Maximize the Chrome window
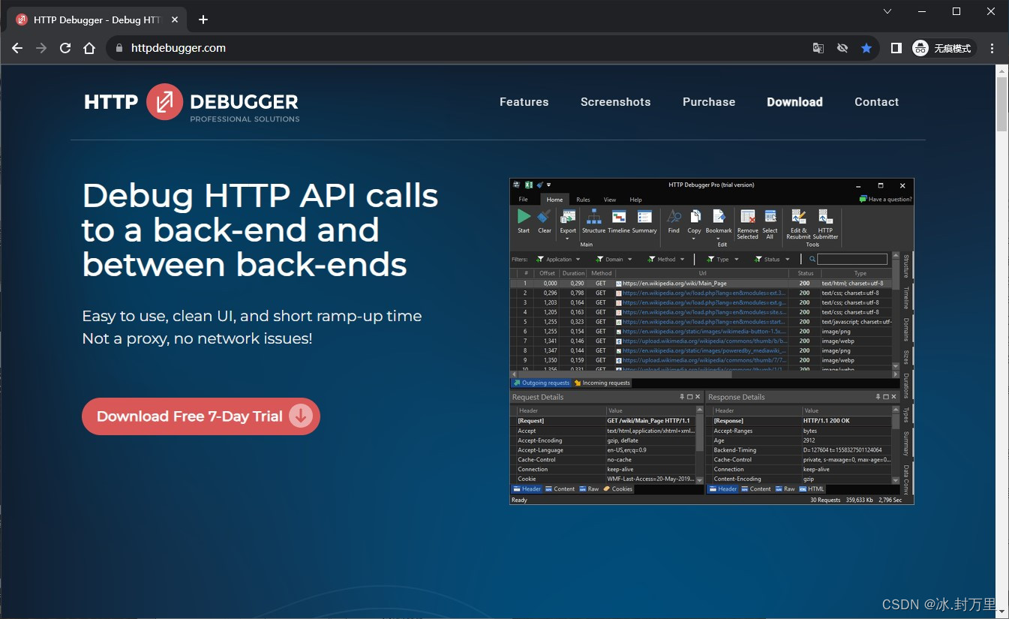Screen dimensions: 1009x619 tap(956, 11)
